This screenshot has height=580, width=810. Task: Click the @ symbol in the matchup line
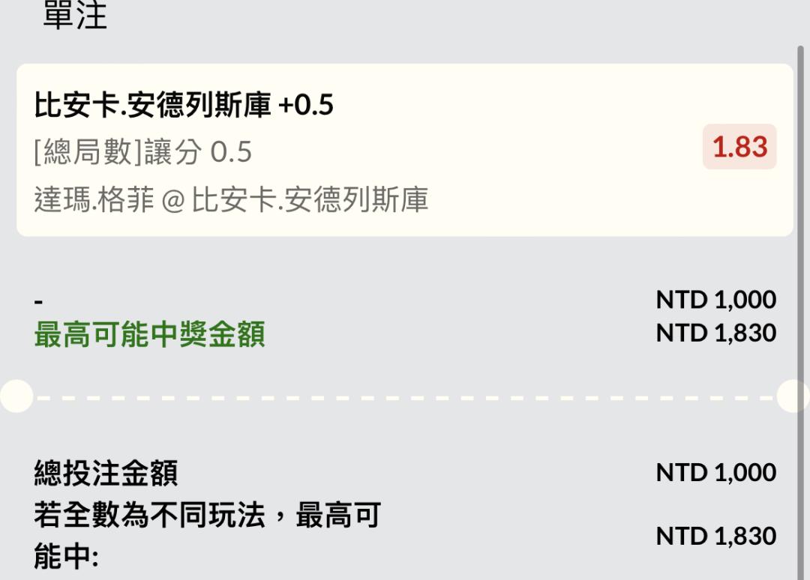pos(172,201)
